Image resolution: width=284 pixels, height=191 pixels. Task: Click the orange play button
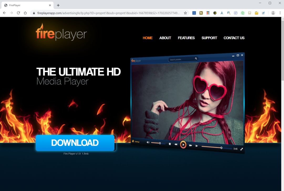(x=183, y=145)
